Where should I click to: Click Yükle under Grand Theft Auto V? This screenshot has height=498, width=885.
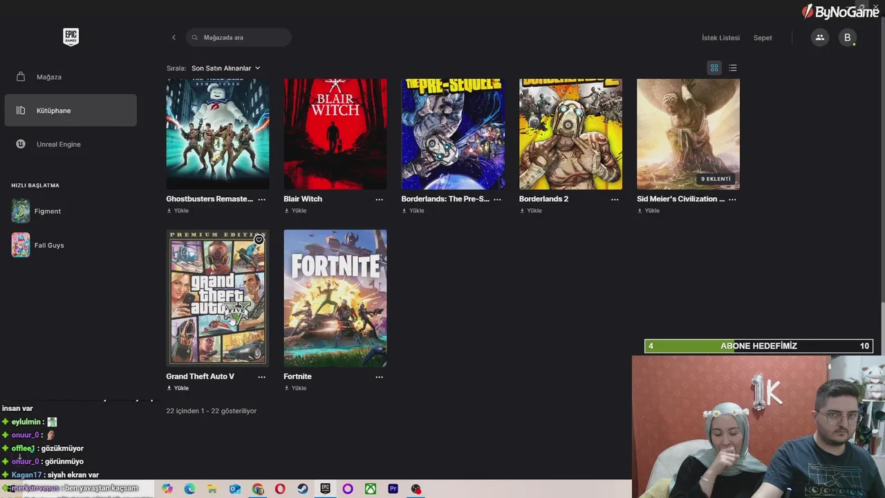point(178,389)
